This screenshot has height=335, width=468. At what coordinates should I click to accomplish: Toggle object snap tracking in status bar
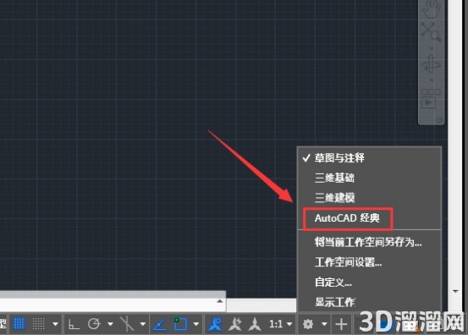160,324
